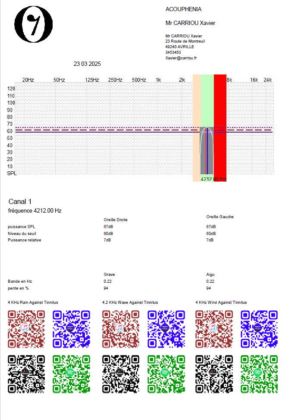
Task: Open Deezer QR for 4 KHz Rain
Action: click(x=26, y=374)
